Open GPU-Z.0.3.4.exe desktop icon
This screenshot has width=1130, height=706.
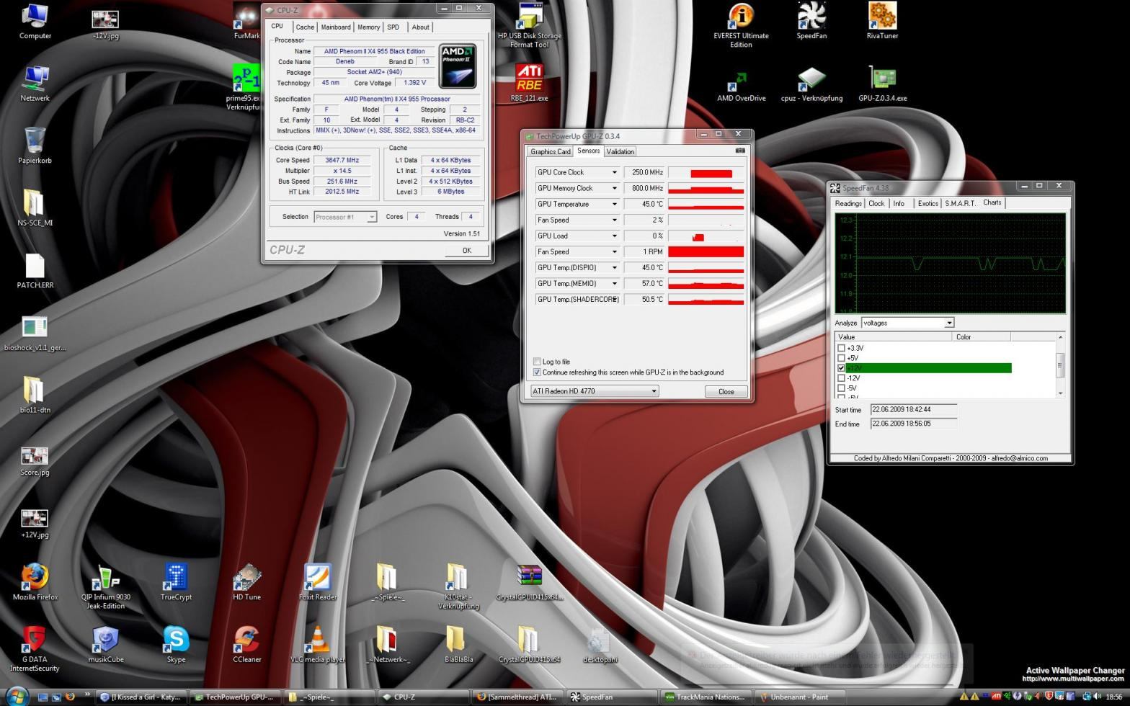click(882, 85)
